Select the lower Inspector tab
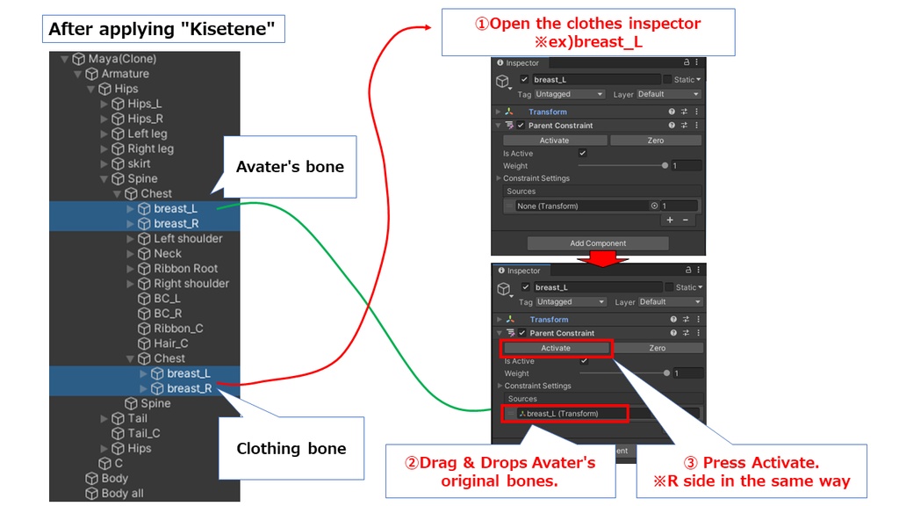 click(x=520, y=271)
